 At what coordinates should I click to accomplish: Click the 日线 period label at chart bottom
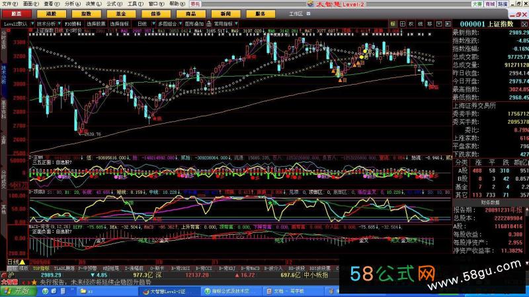click(13, 262)
